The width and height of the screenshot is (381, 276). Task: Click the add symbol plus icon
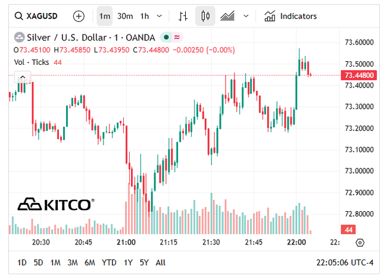coord(79,16)
